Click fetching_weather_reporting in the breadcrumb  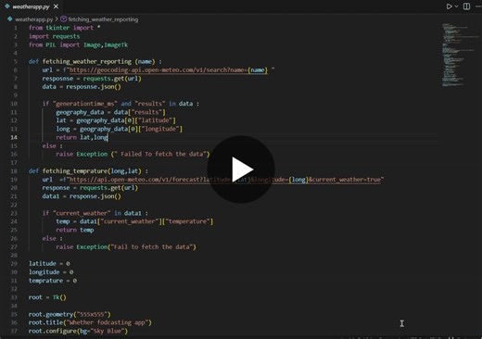coord(103,19)
